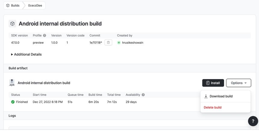Click the Availability help question mark icon
259x131 pixels.
pyautogui.click(x=143, y=95)
